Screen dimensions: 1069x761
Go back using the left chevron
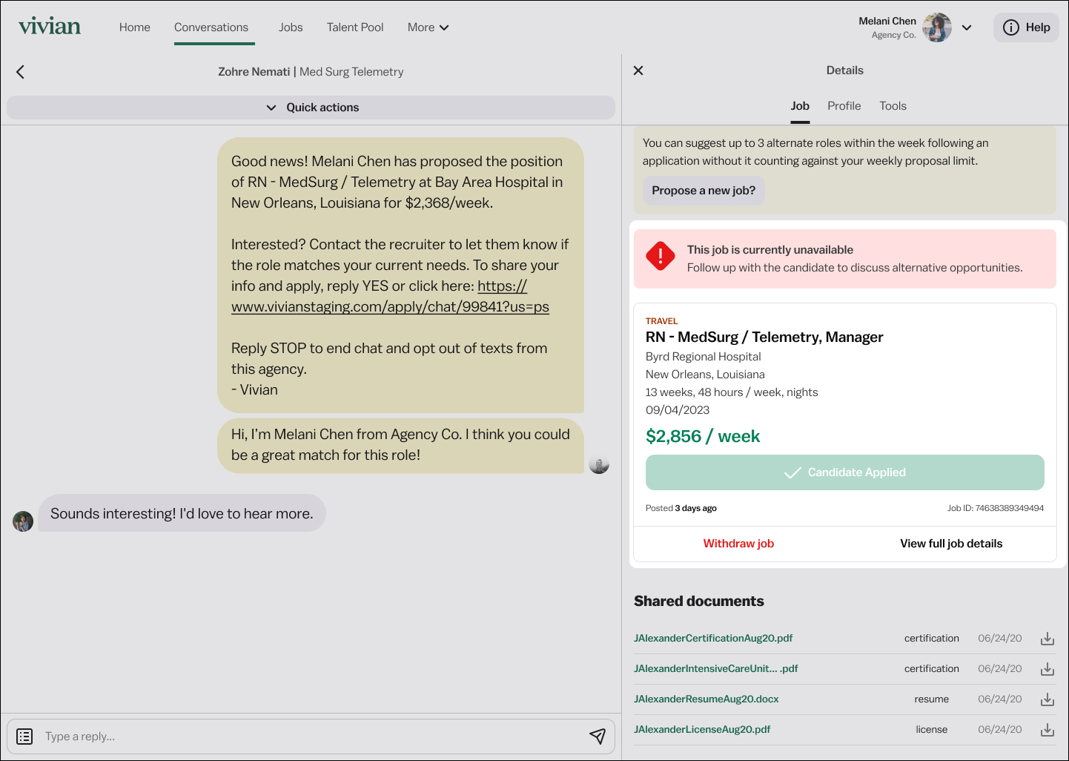20,72
